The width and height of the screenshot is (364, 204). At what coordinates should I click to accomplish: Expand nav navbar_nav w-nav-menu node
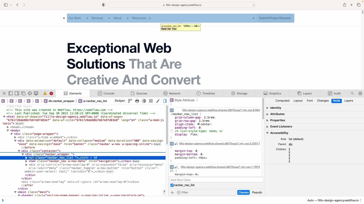(x=26, y=161)
